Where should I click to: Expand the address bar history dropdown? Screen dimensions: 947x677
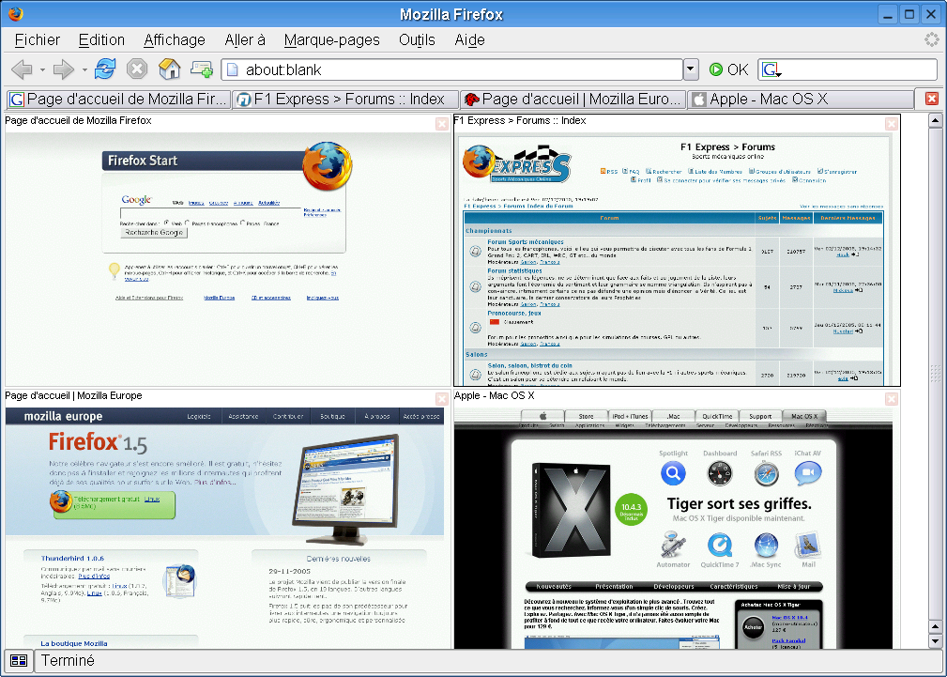pyautogui.click(x=691, y=69)
